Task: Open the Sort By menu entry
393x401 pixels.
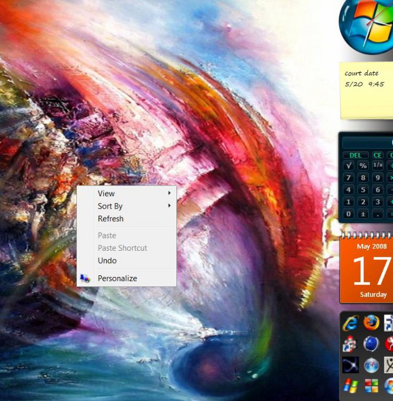Action: (127, 206)
